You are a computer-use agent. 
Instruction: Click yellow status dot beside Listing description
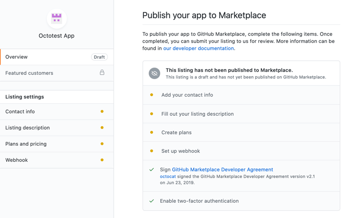[102, 128]
